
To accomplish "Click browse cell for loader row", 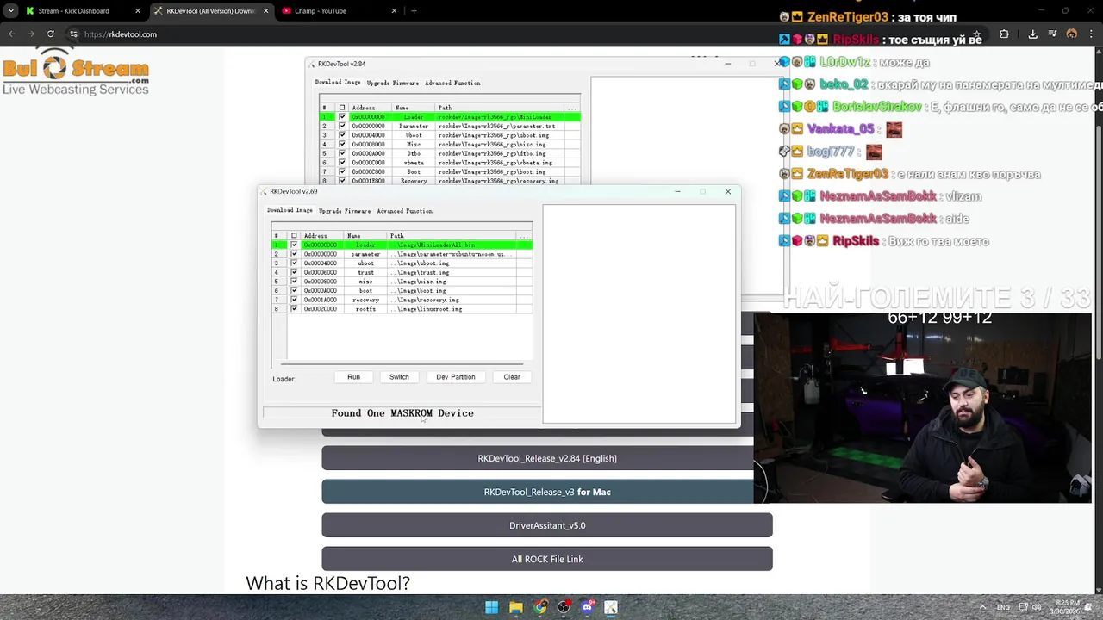I will pyautogui.click(x=524, y=245).
